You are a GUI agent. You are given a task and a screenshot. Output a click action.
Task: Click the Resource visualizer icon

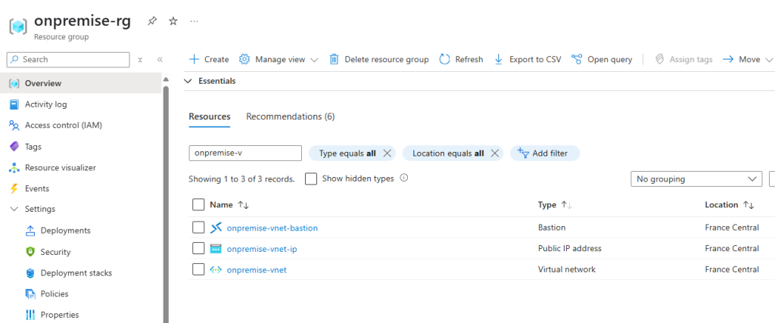[14, 167]
